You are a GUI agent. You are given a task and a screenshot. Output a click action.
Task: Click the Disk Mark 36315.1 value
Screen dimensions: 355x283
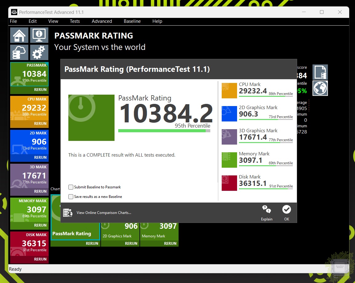point(253,183)
